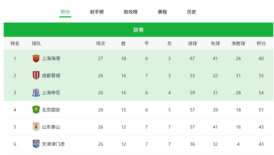The height and width of the screenshot is (155, 274).
Task: Click the Shandong Taishan (山东泰山) team logo
Action: click(36, 127)
